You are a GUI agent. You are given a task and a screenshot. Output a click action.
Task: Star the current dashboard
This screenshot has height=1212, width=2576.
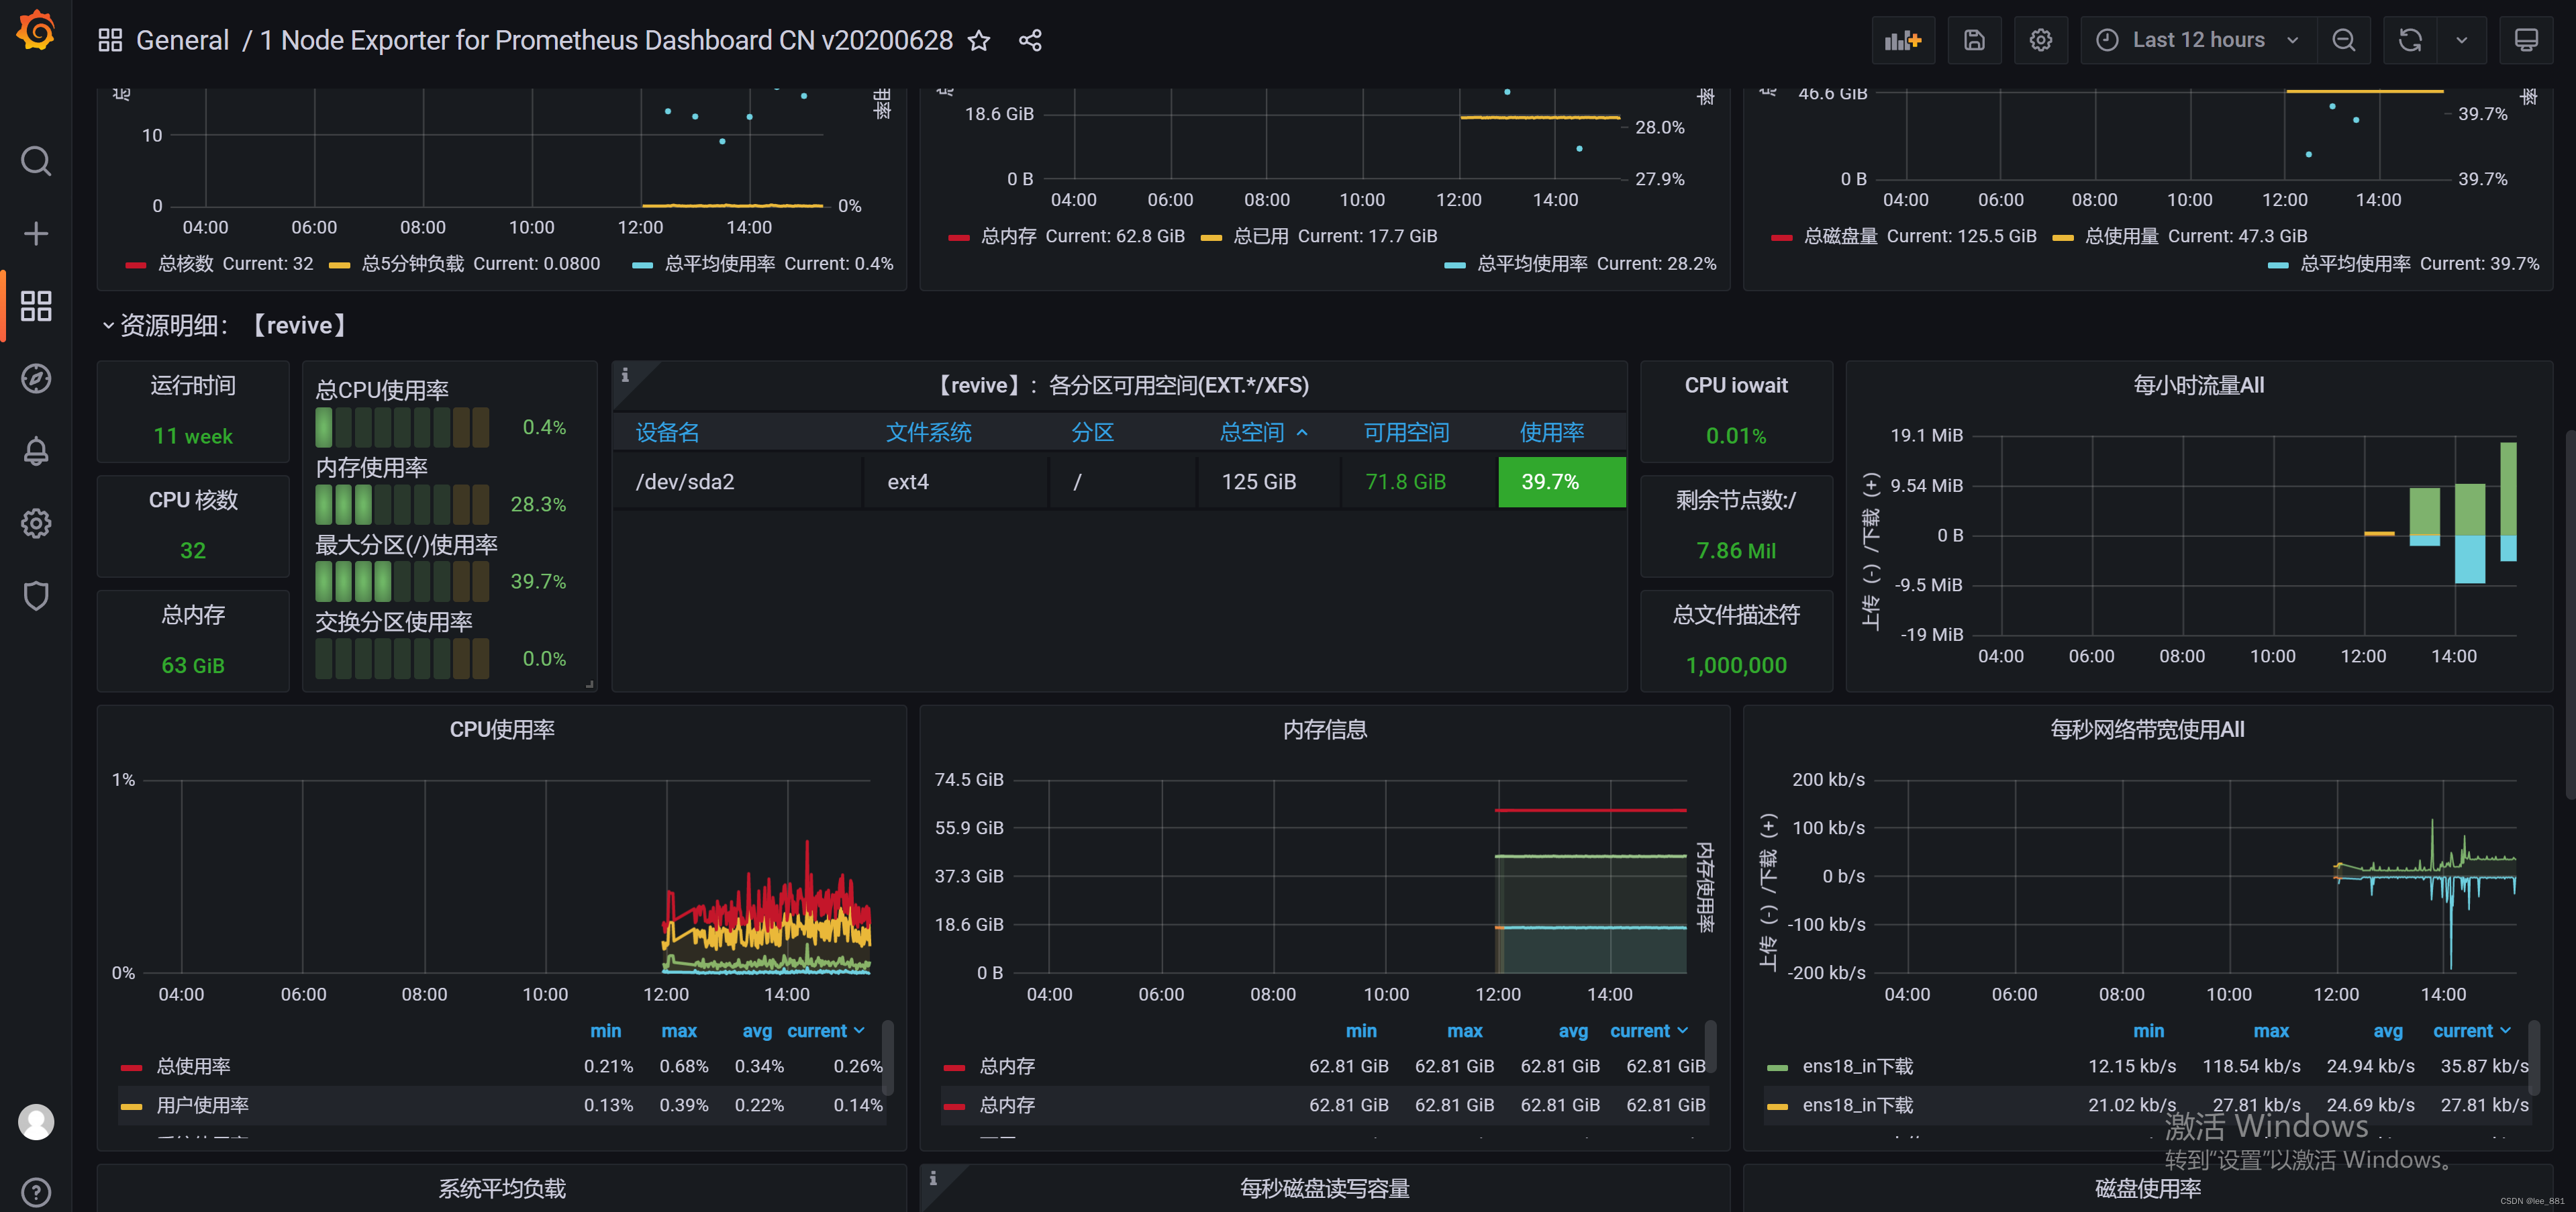click(979, 41)
